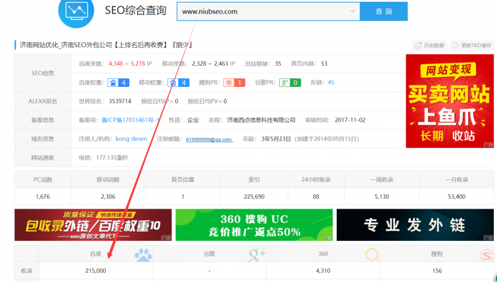Click the 谷歌 收录 dash value
The width and height of the screenshot is (497, 282).
tap(209, 271)
